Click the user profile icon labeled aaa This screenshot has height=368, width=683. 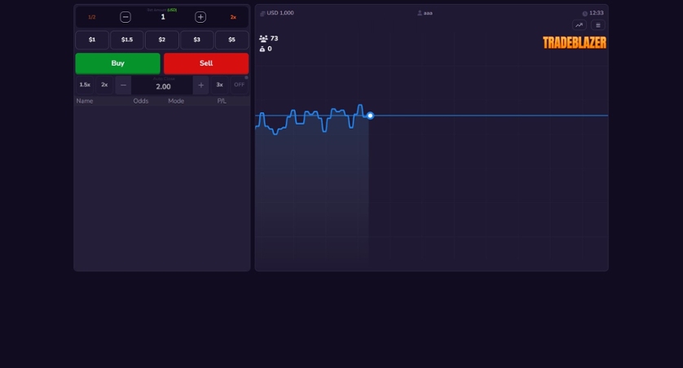point(421,13)
